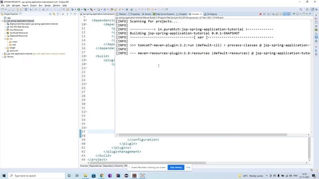Screen dimensions: 319x179
Task: Click the Link with Editor icon in Project Explorer
Action: (x=54, y=14)
